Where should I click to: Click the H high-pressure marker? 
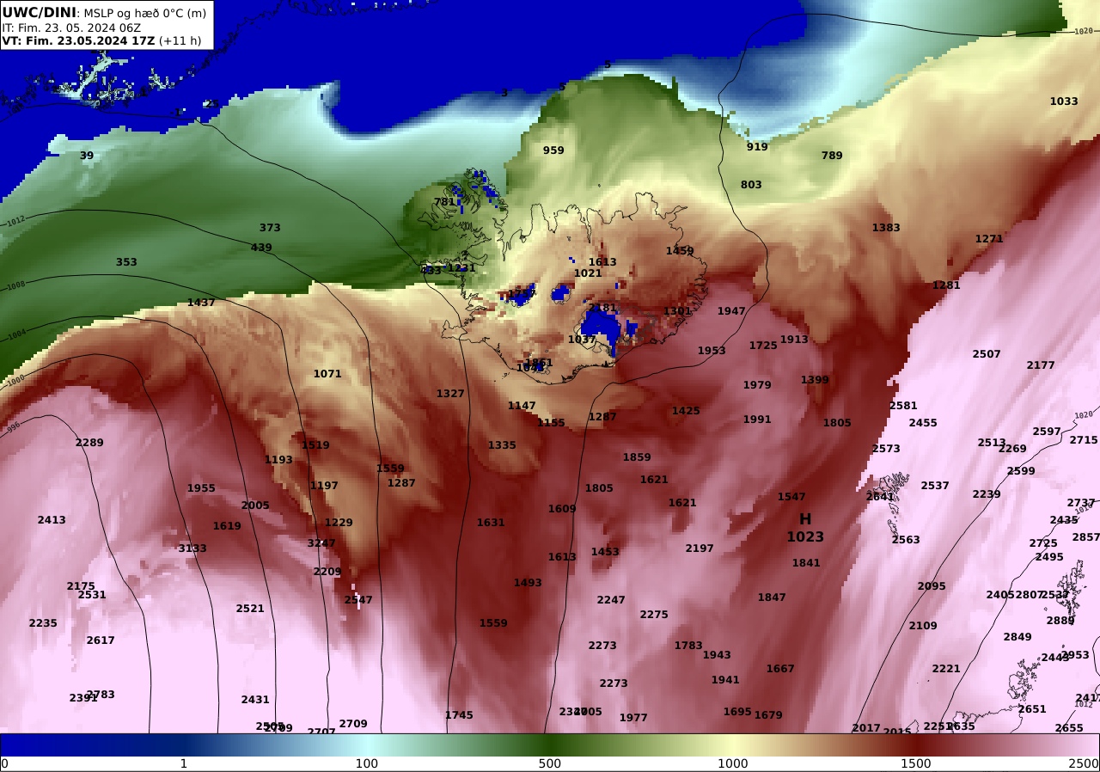(805, 519)
